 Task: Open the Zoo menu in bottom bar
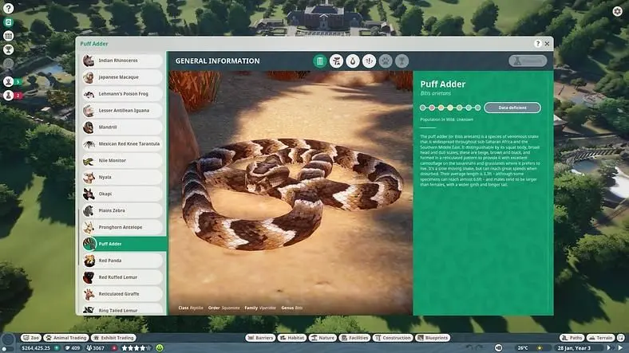point(31,338)
